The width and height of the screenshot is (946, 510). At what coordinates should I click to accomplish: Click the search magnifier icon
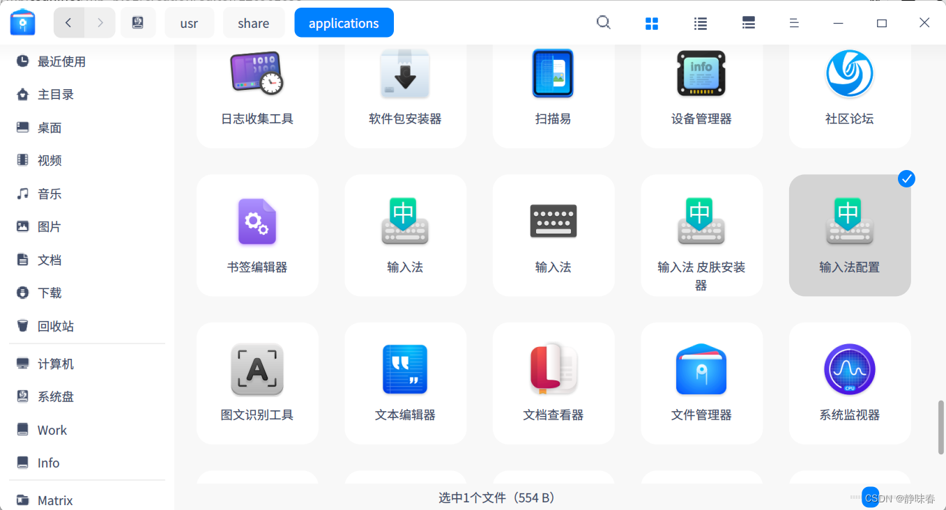point(604,23)
